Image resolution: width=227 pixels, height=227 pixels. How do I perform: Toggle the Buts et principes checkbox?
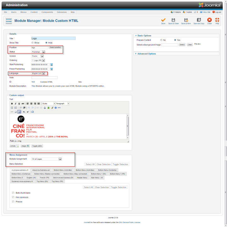pyautogui.click(x=13, y=193)
